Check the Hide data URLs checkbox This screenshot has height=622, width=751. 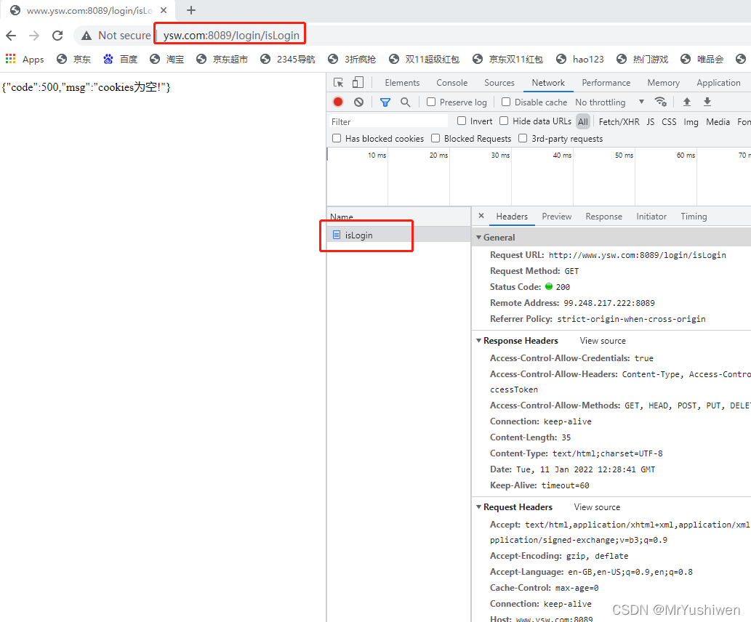(x=504, y=121)
